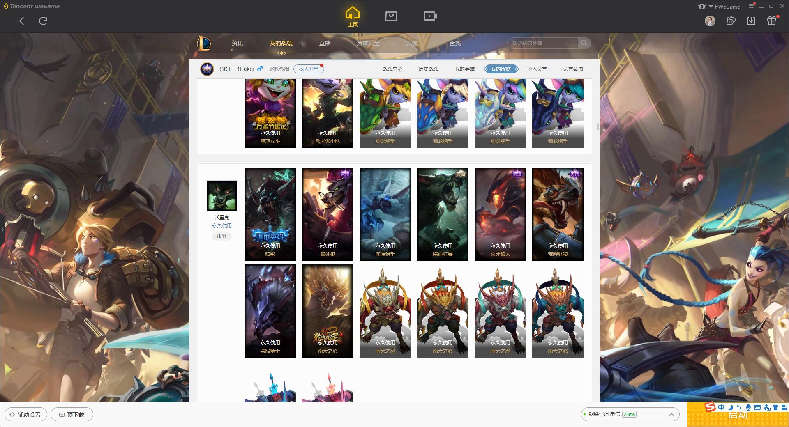Click the summoner rank avatar beside SKT一1Faker
The width and height of the screenshot is (789, 427).
coord(207,69)
